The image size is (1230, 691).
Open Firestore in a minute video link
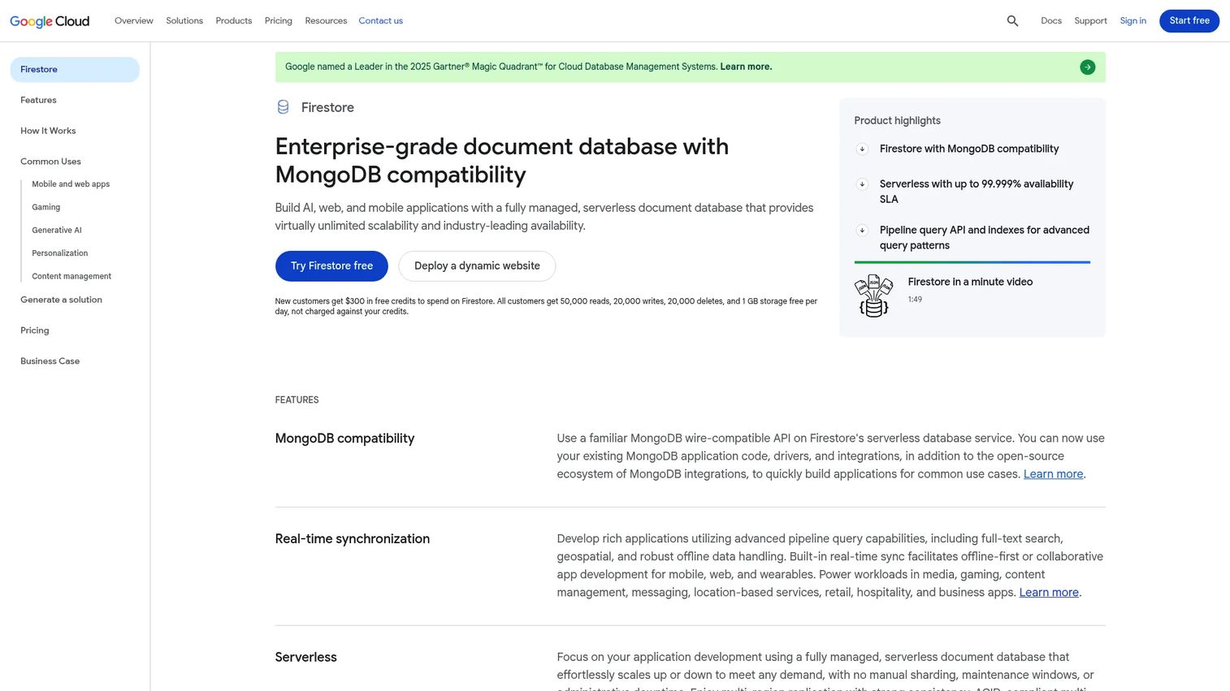[970, 283]
